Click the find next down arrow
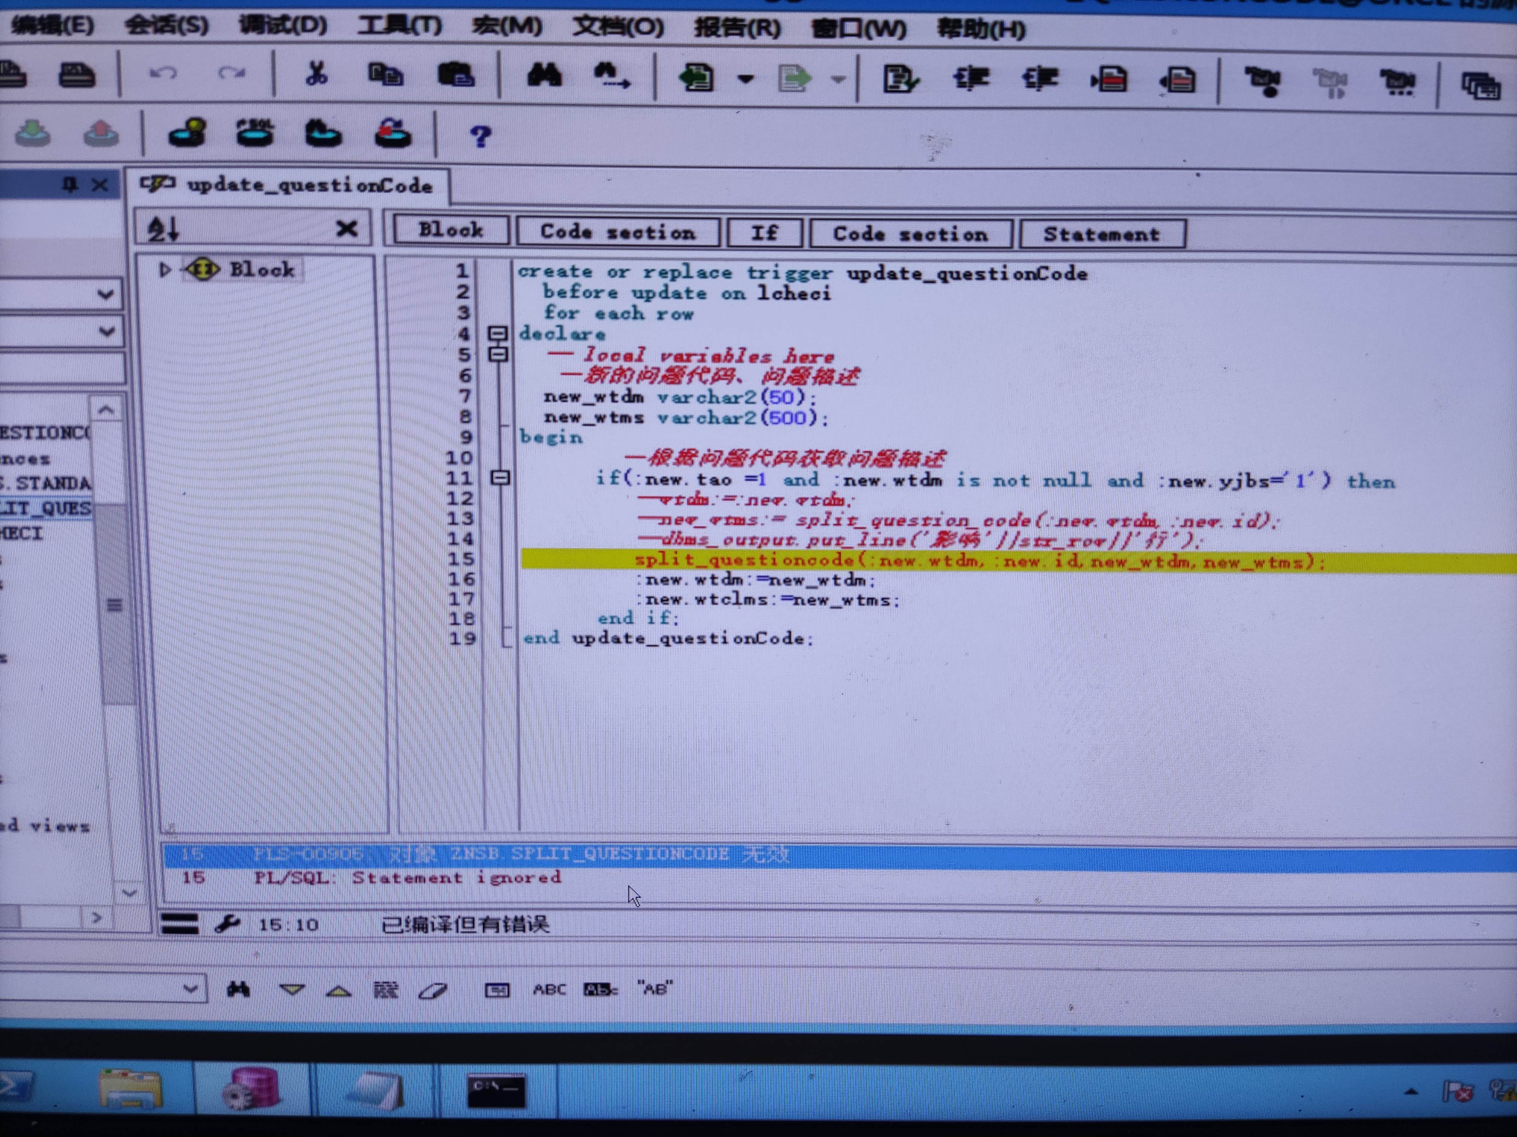Viewport: 1517px width, 1137px height. point(292,990)
